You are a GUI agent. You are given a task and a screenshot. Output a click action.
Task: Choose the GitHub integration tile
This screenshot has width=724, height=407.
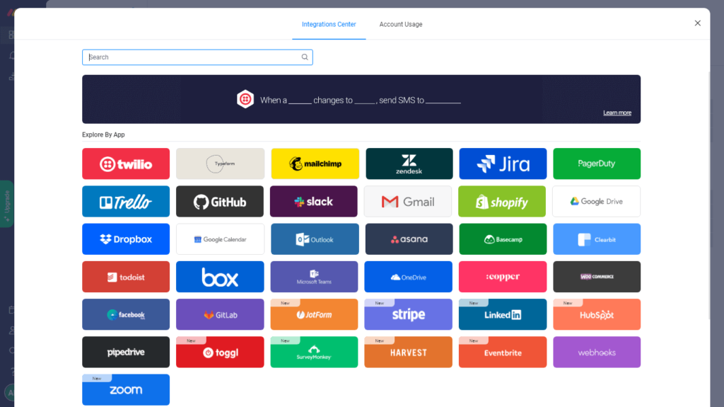220,202
